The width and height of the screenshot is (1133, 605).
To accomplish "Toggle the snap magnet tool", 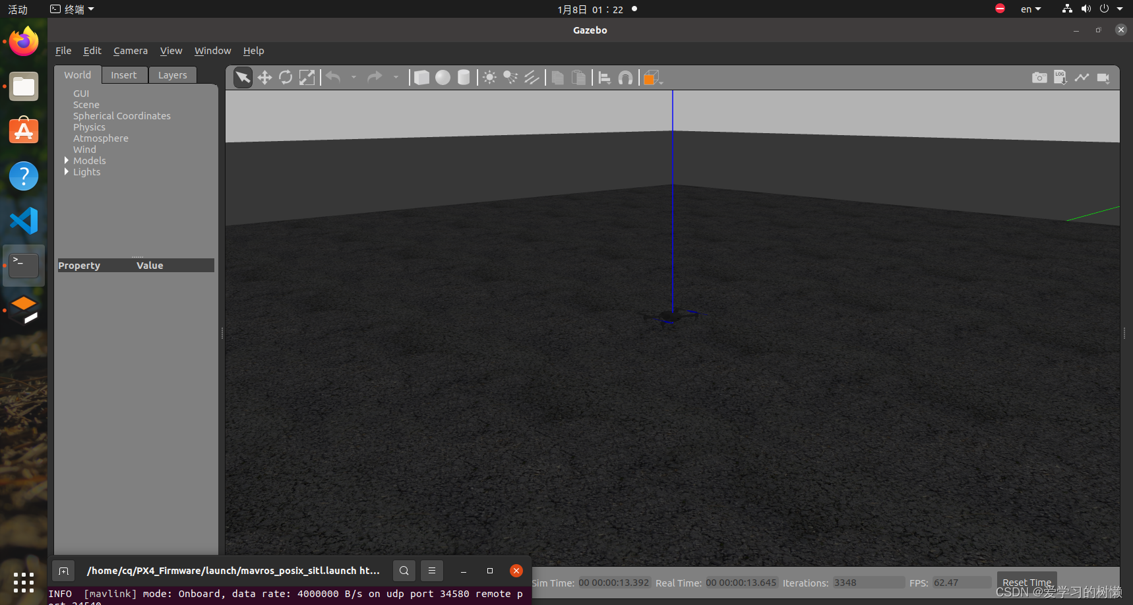I will 625,78.
